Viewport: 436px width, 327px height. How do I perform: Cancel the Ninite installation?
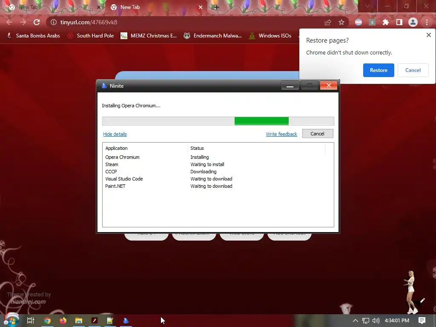click(x=318, y=134)
